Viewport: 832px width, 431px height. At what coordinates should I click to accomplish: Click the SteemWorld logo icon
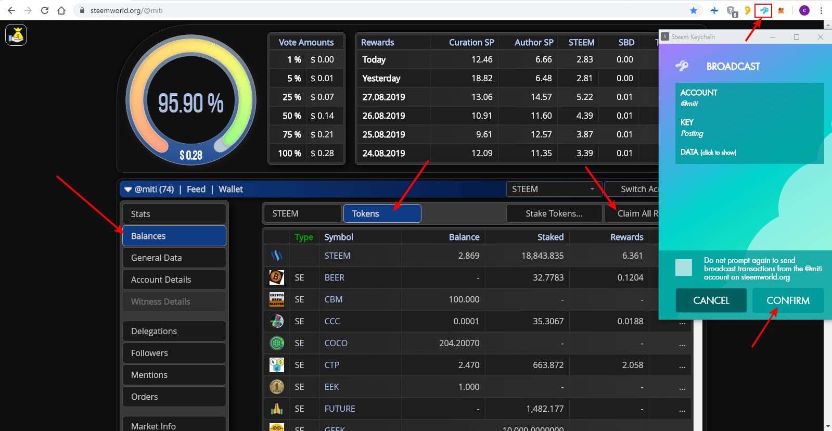(x=16, y=35)
